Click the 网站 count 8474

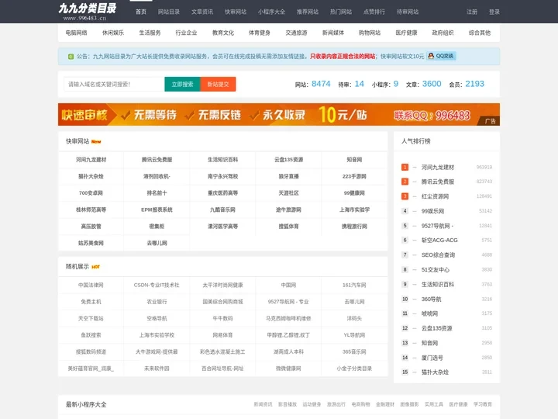321,84
